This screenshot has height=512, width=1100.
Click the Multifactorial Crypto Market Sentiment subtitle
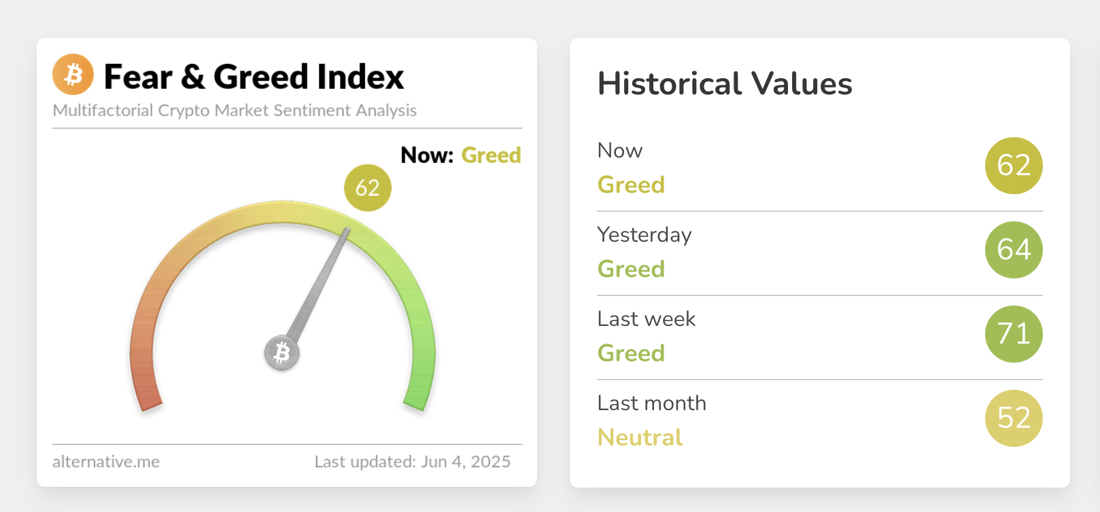click(x=235, y=111)
